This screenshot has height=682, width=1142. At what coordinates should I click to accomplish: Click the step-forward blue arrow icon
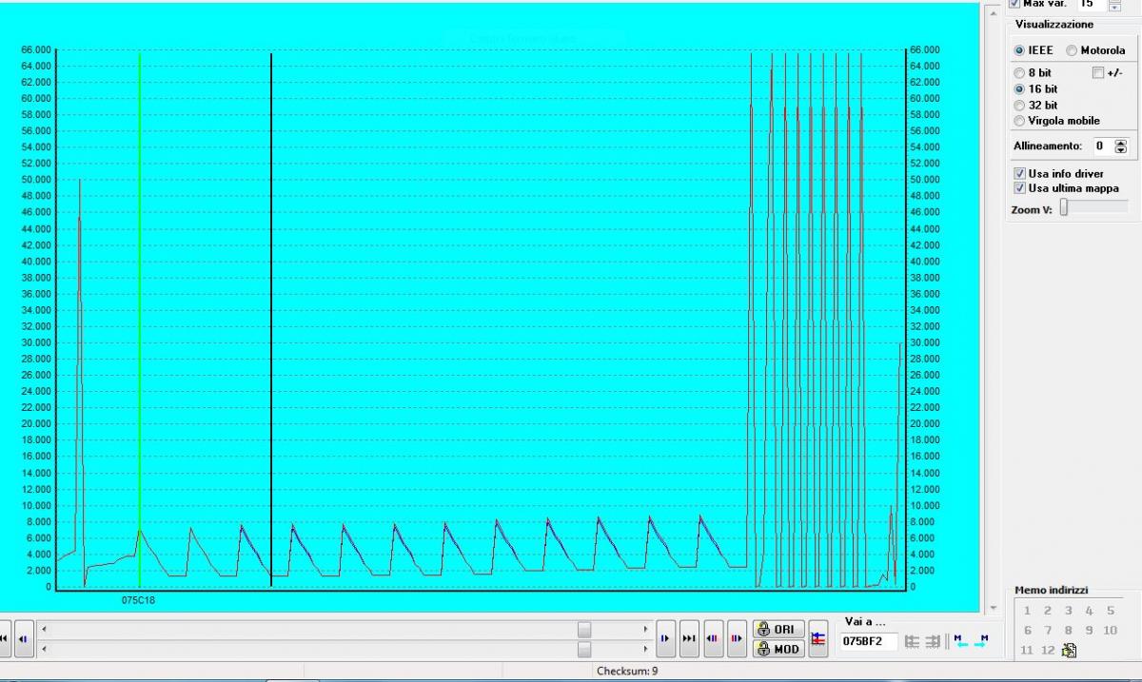[665, 639]
